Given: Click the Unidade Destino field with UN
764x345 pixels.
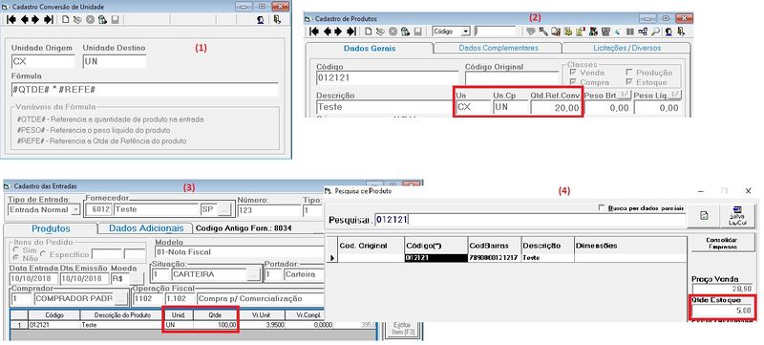Looking at the screenshot, I should 115,61.
